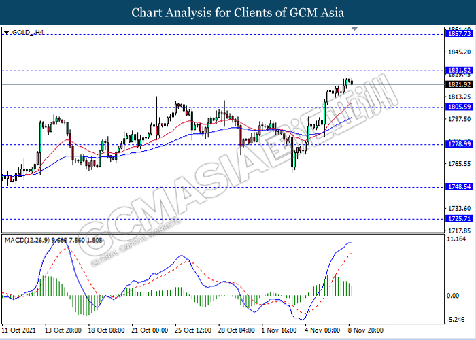Click the current price tag 1821.92
476x340 pixels.
(458, 84)
